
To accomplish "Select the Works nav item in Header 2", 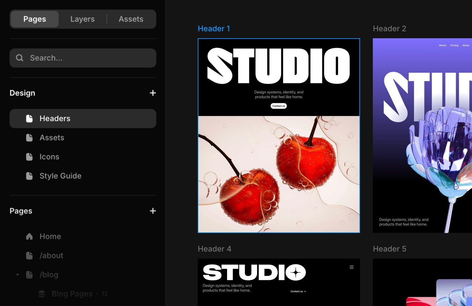I will pyautogui.click(x=442, y=45).
